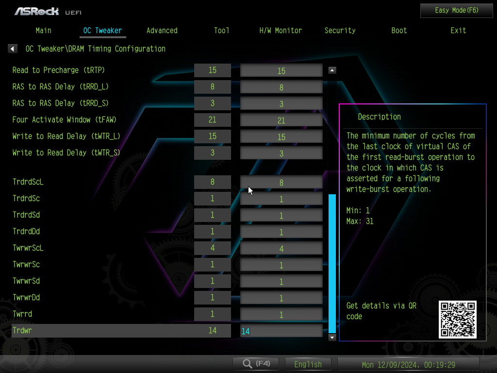Edit RAS to RAS Delay (tRRD_L) field
Screen dimensions: 497x373
(x=281, y=87)
